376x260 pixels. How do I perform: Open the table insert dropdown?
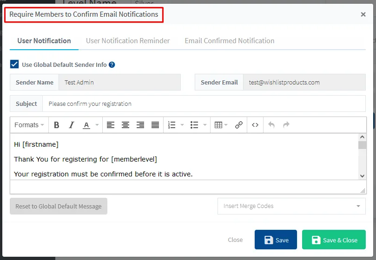[221, 125]
